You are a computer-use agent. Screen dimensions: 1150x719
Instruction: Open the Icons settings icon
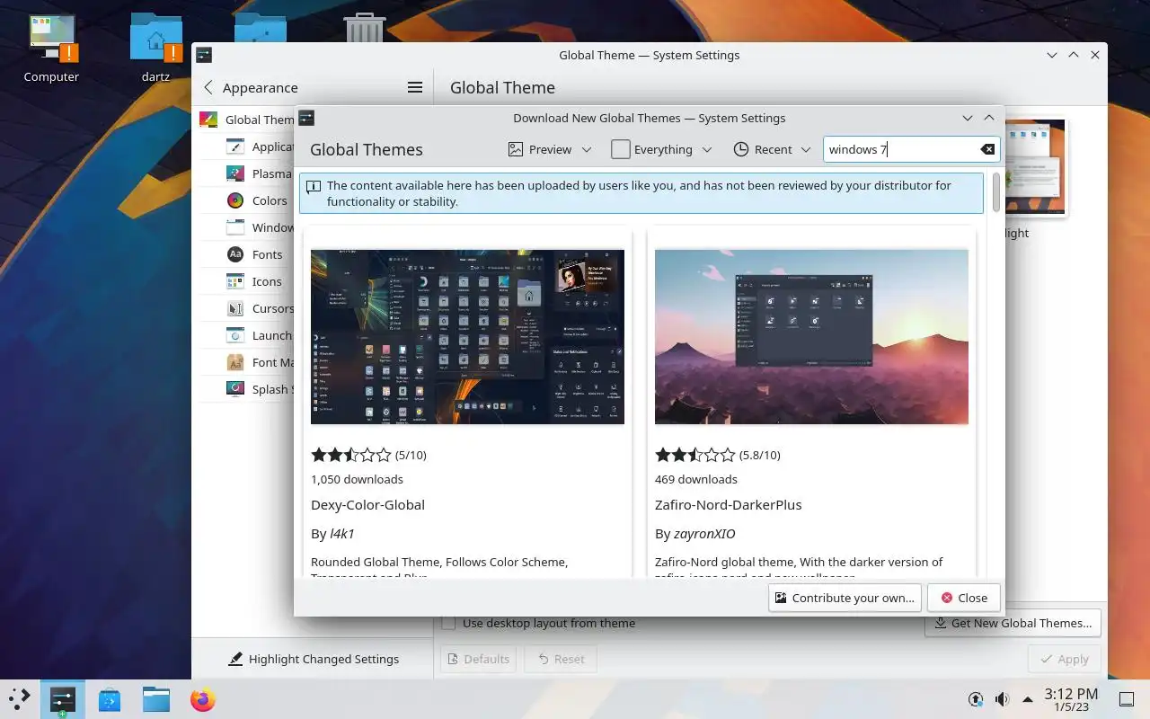click(x=235, y=281)
